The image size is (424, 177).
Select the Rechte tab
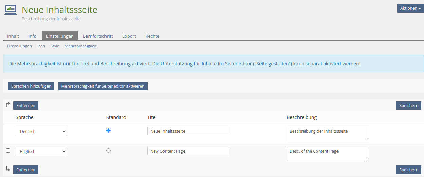pyautogui.click(x=152, y=36)
